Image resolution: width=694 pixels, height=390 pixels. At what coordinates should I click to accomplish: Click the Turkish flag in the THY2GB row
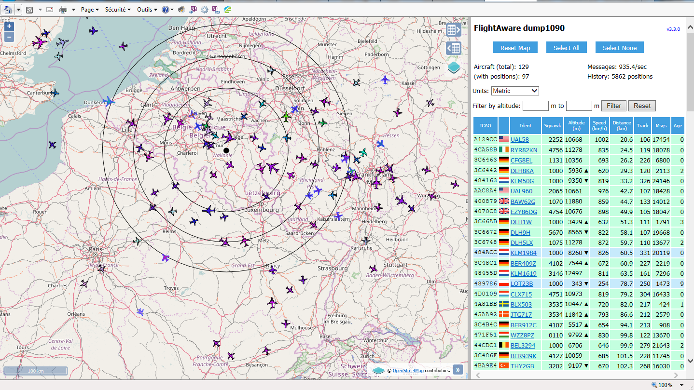(504, 366)
